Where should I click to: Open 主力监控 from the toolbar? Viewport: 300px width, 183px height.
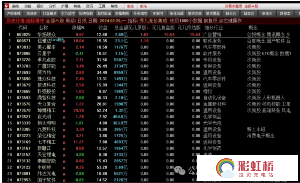tap(67, 13)
